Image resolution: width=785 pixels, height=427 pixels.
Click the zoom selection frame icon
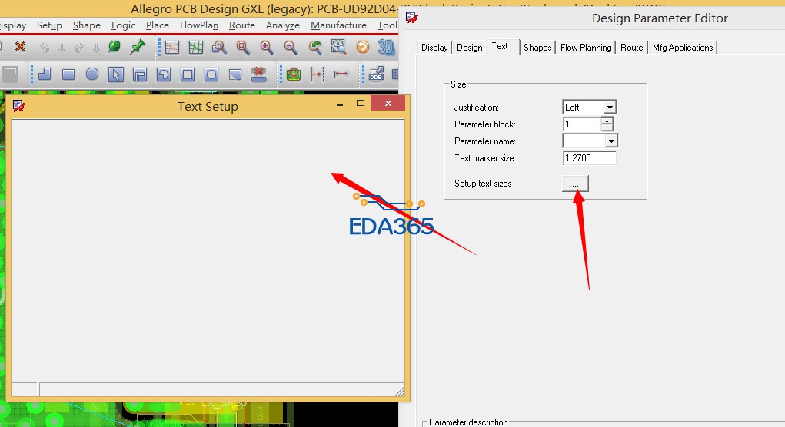339,47
